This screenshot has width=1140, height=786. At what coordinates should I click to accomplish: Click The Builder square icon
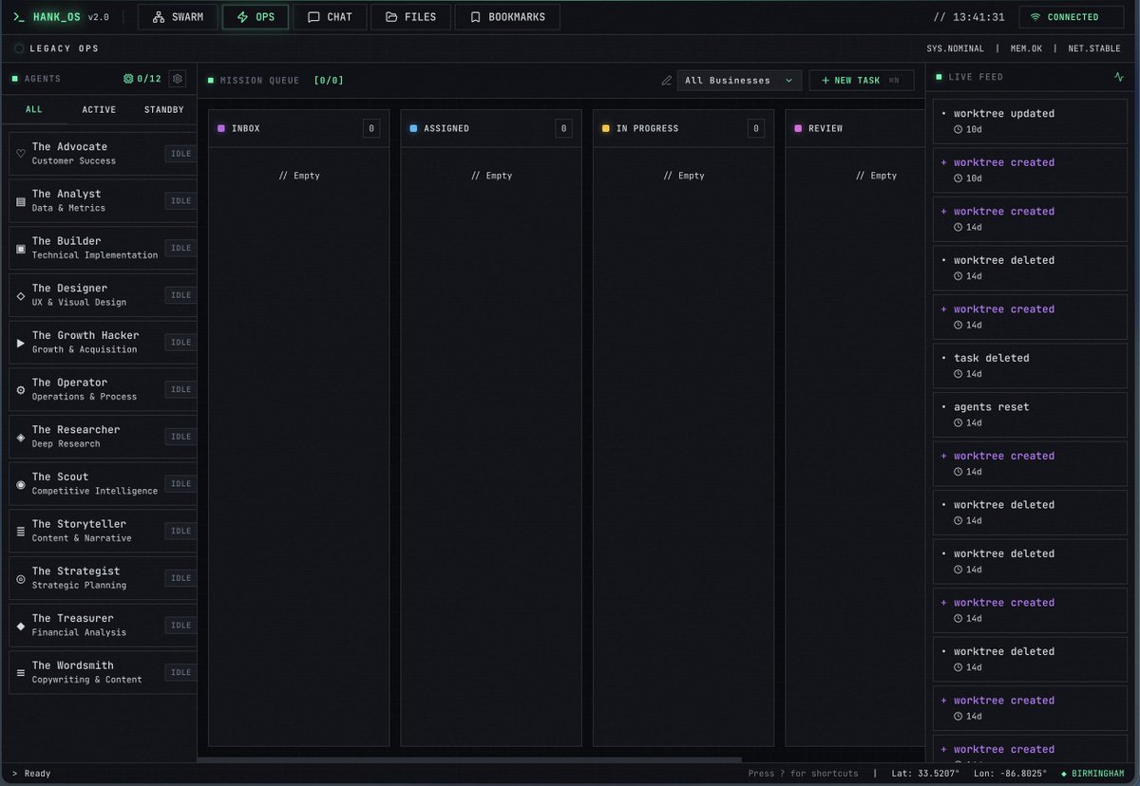pos(21,249)
